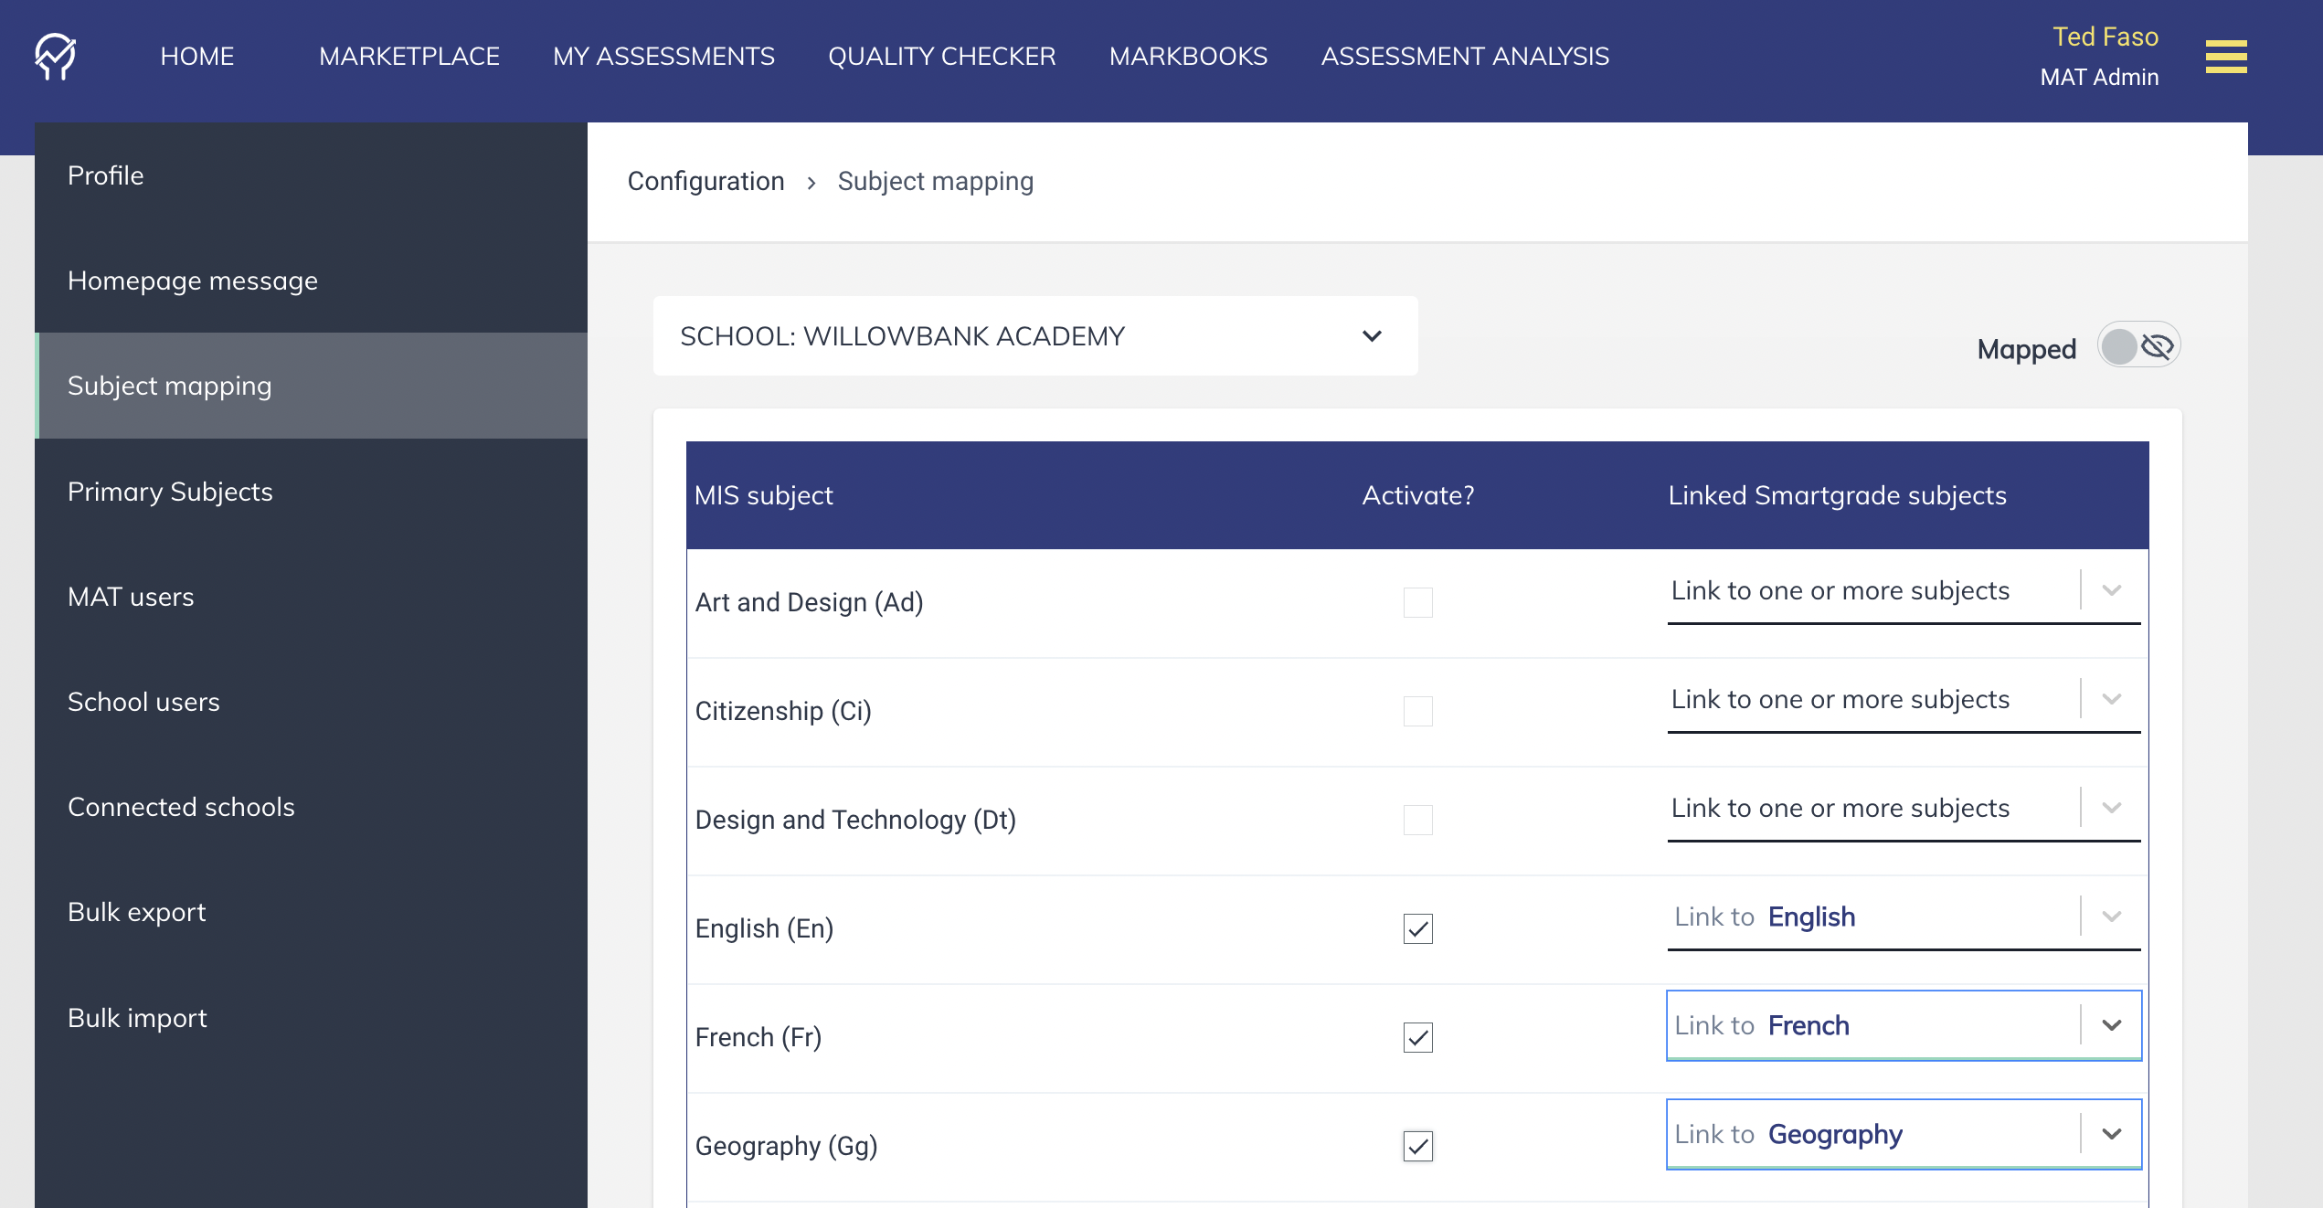
Task: Open the yellow hamburger menu
Action: 2225,57
